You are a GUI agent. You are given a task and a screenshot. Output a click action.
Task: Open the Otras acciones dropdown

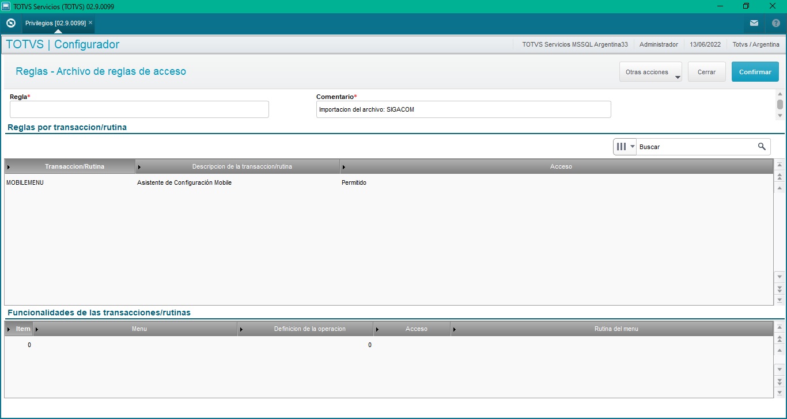650,72
